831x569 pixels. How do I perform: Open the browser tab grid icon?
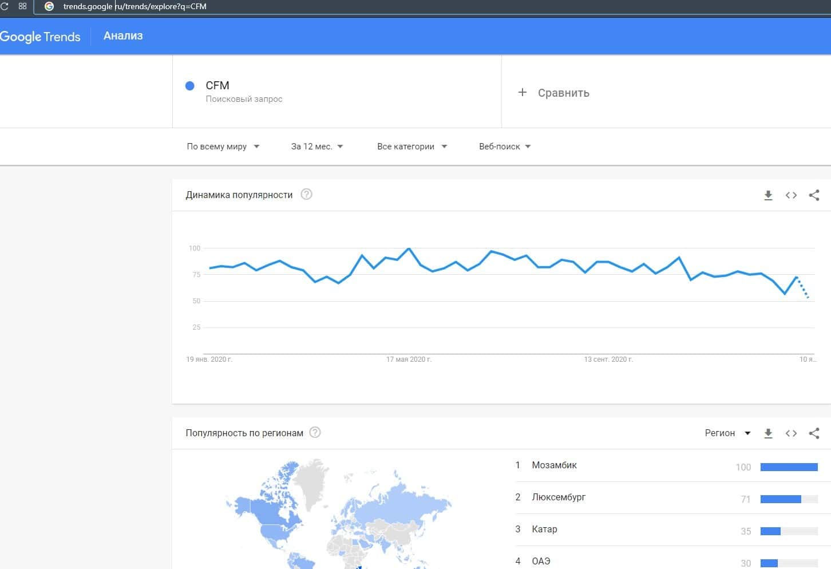23,6
